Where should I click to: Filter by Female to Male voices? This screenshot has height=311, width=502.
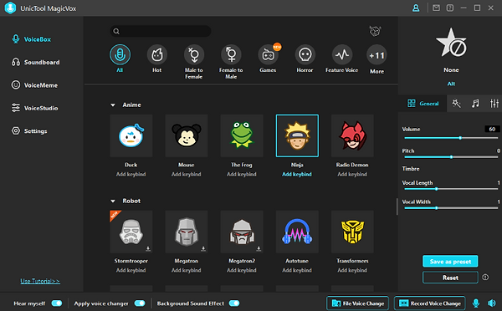pyautogui.click(x=231, y=54)
